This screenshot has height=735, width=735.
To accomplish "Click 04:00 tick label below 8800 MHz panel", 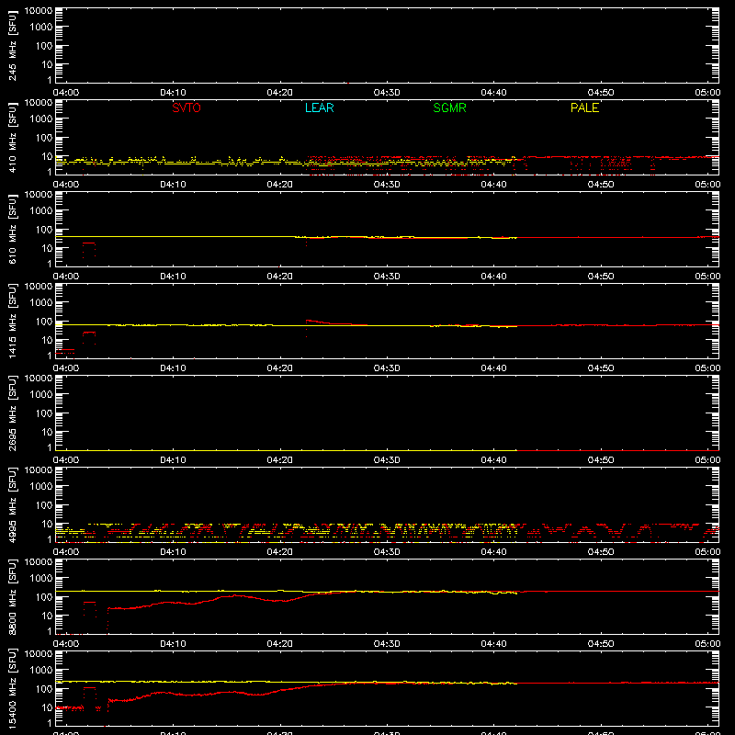I will 66,644.
